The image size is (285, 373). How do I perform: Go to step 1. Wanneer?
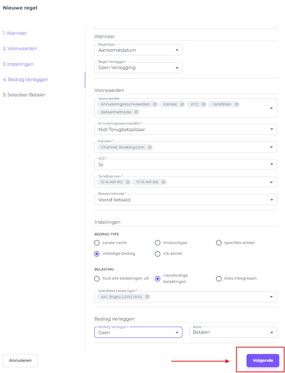tap(15, 33)
